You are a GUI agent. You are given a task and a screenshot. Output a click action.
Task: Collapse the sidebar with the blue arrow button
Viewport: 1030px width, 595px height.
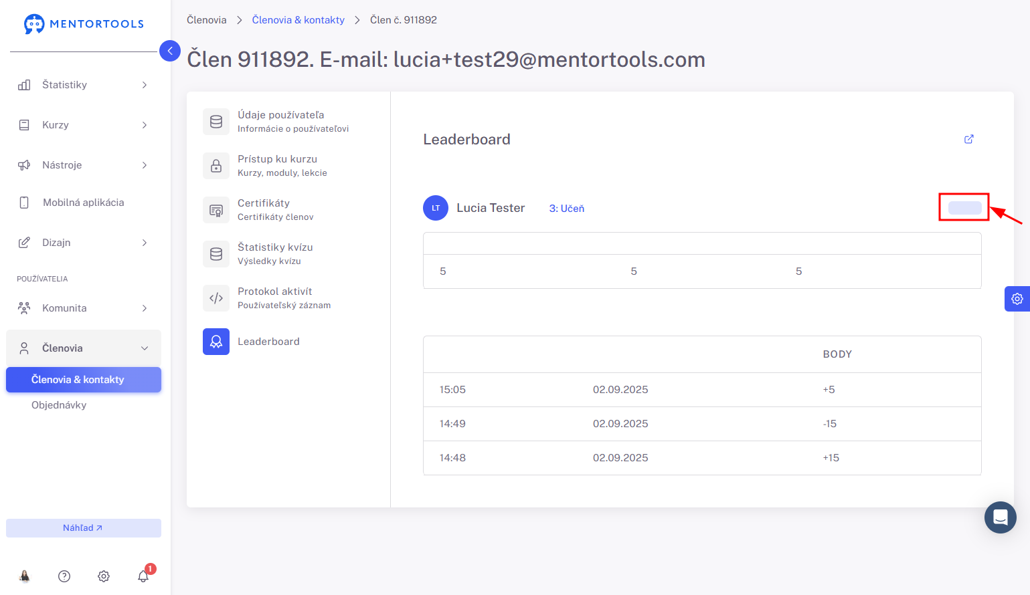click(170, 51)
